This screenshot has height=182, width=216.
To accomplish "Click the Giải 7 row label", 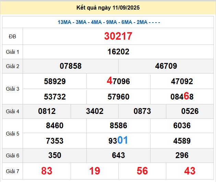I will tap(12, 170).
